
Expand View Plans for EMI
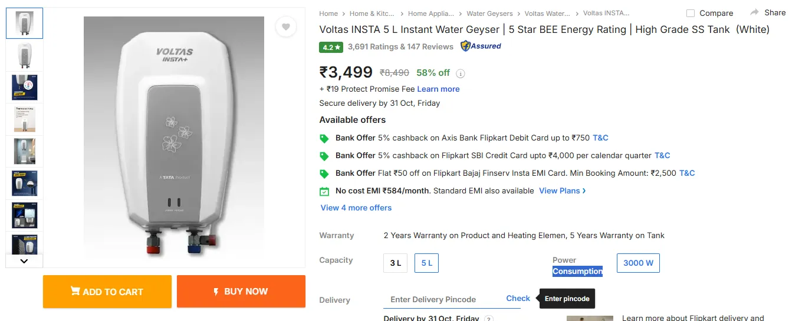(x=562, y=190)
